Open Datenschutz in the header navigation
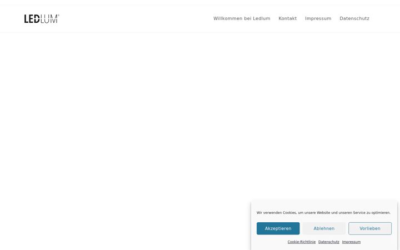400x250 pixels. click(x=354, y=18)
